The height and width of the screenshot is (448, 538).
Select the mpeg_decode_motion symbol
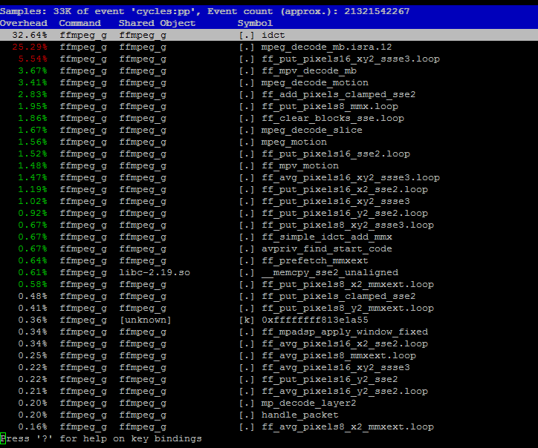tap(314, 82)
